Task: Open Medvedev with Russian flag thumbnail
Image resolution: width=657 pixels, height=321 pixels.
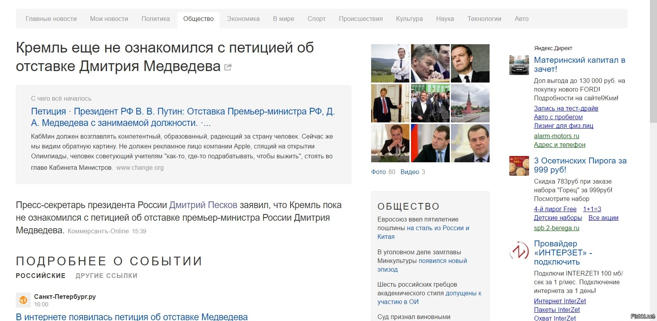Action: [430, 143]
